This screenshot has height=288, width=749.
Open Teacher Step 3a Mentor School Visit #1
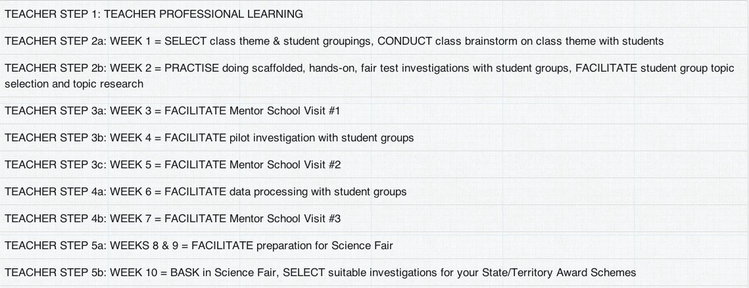[375, 111]
